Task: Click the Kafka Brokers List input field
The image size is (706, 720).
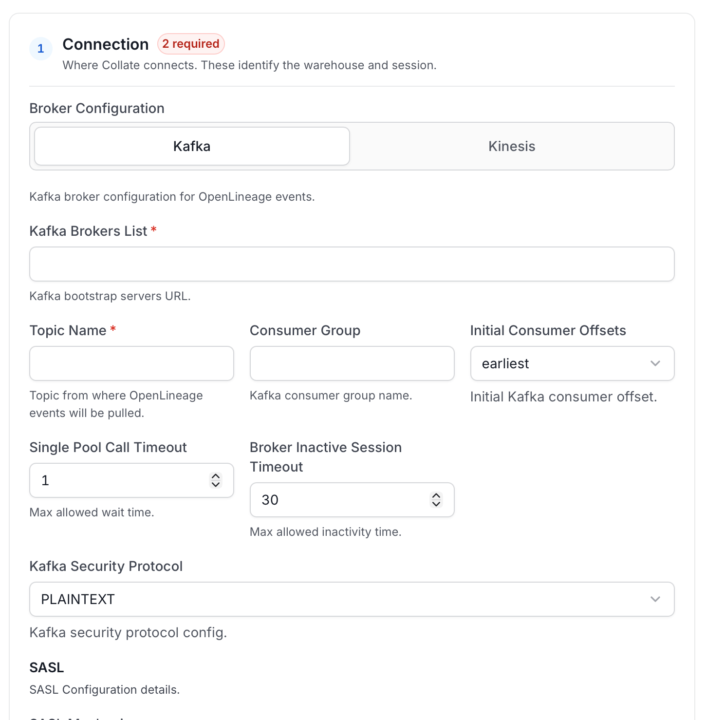Action: coord(352,264)
